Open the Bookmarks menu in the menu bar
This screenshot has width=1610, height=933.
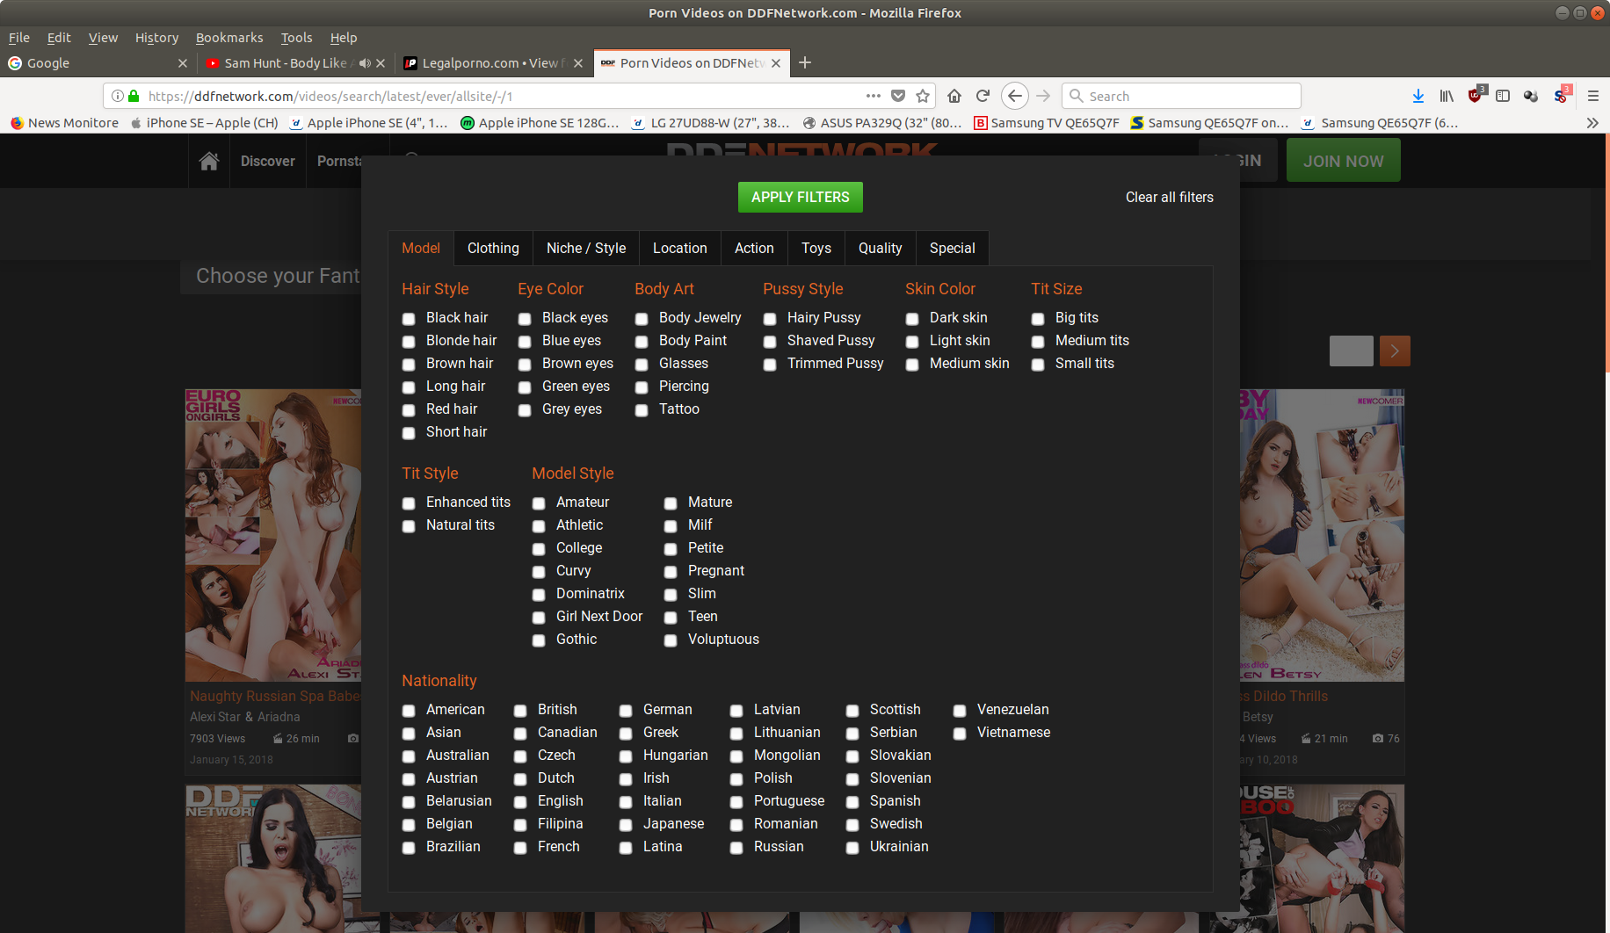(228, 38)
